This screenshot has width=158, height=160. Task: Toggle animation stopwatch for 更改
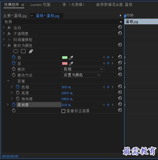tap(14, 69)
